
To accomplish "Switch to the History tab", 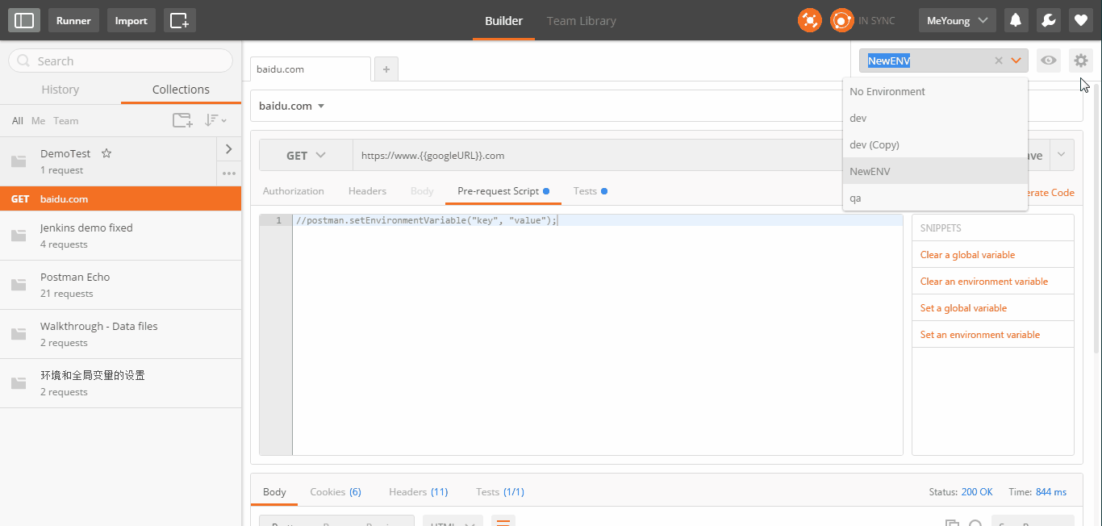I will (x=61, y=90).
